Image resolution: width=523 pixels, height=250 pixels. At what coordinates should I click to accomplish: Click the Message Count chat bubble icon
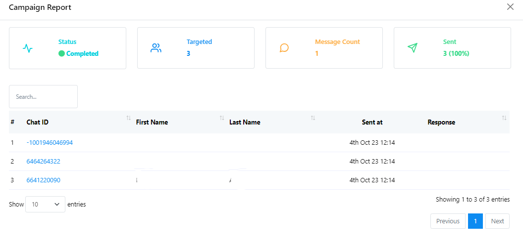click(x=284, y=48)
